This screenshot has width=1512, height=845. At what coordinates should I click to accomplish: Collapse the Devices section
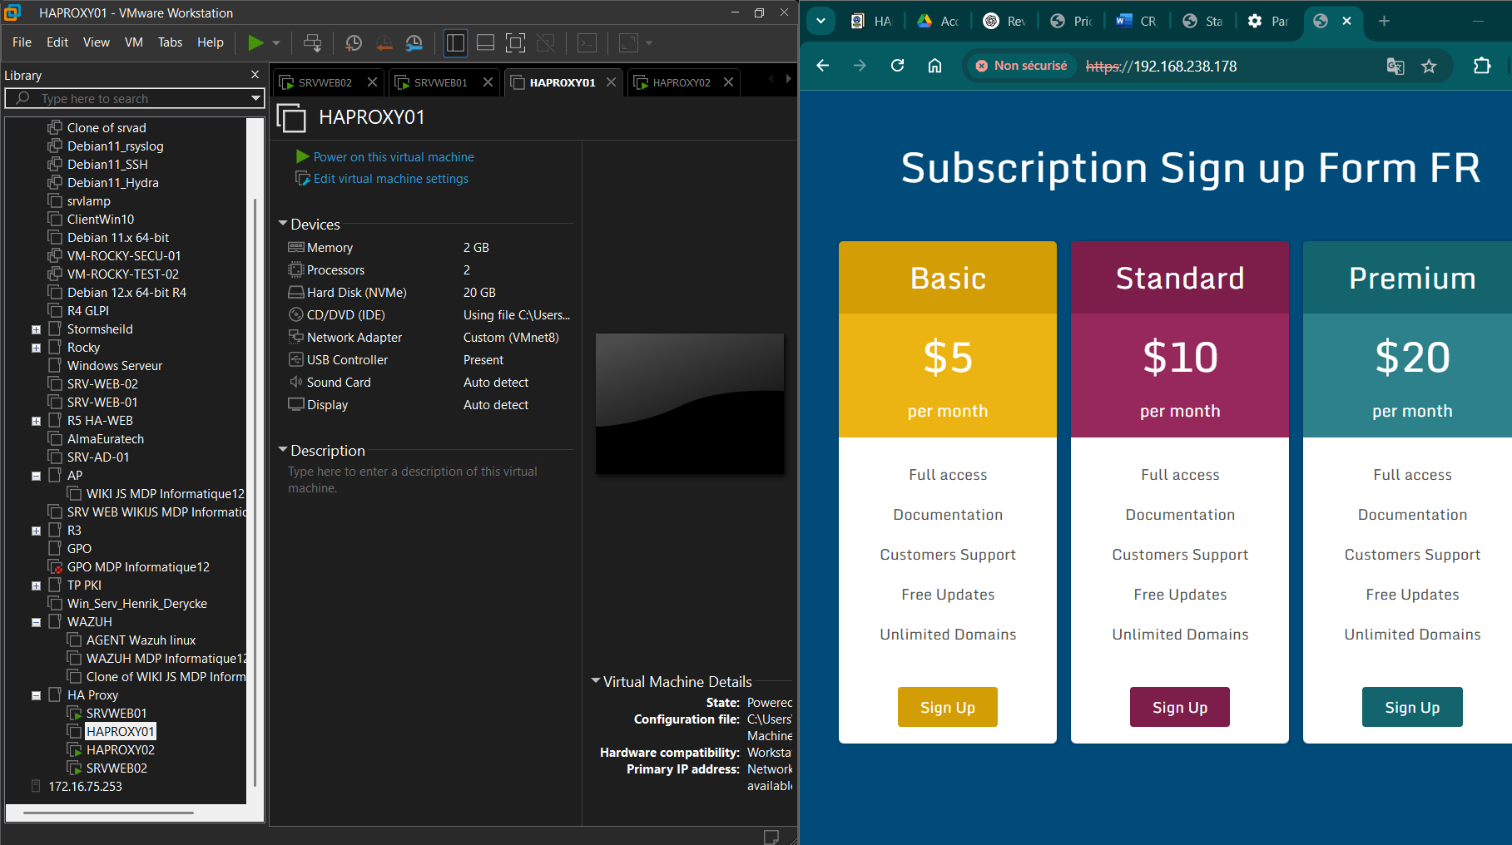coord(283,224)
